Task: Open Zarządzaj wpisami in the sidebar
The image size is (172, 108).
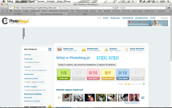Action: pyautogui.click(x=32, y=62)
